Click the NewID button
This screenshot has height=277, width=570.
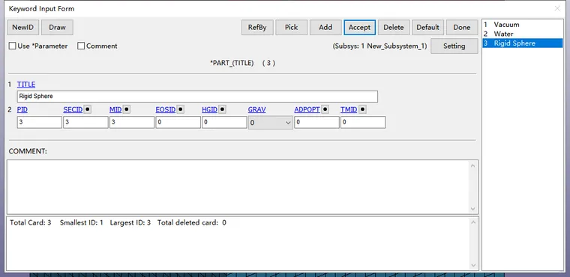click(x=23, y=27)
